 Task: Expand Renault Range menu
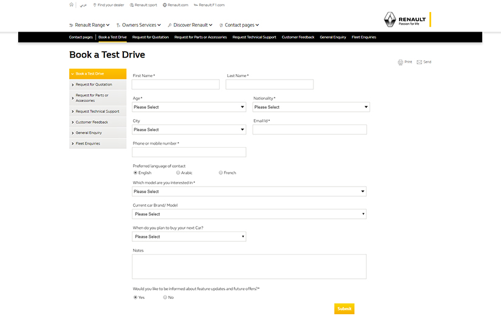89,25
